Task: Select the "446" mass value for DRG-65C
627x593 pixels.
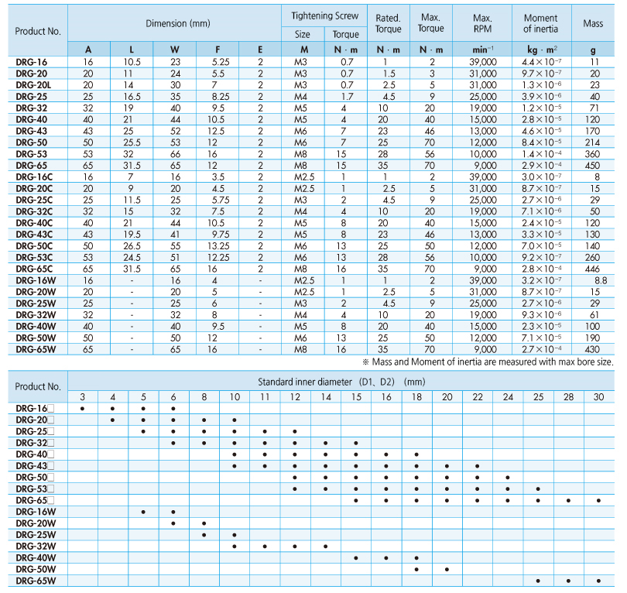Action: click(x=592, y=269)
